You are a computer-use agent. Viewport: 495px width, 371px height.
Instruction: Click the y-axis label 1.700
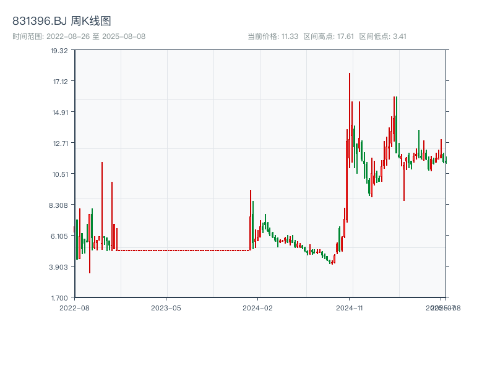(59, 298)
